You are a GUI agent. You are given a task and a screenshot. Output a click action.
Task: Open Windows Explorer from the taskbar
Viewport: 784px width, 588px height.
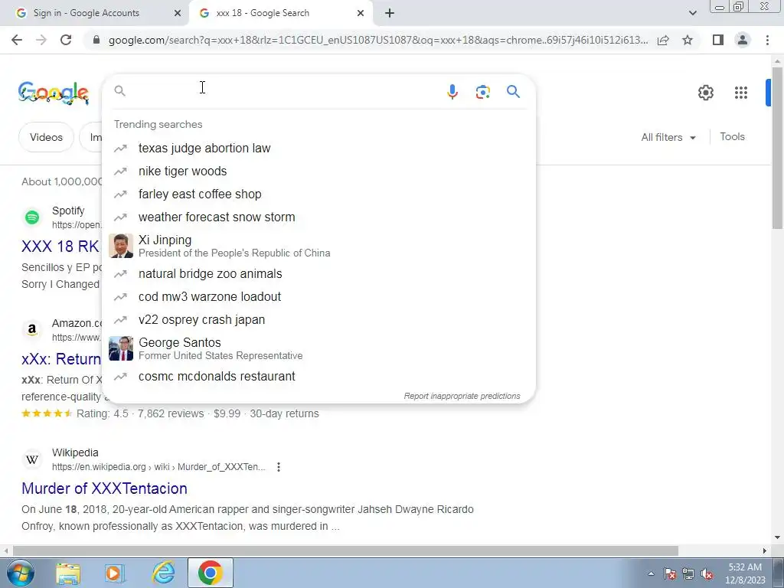point(68,573)
